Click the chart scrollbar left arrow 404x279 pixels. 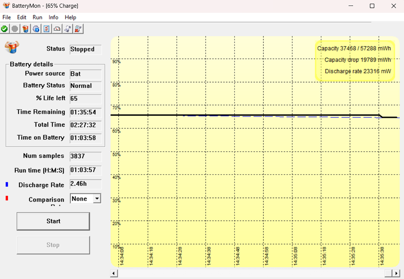pyautogui.click(x=114, y=273)
